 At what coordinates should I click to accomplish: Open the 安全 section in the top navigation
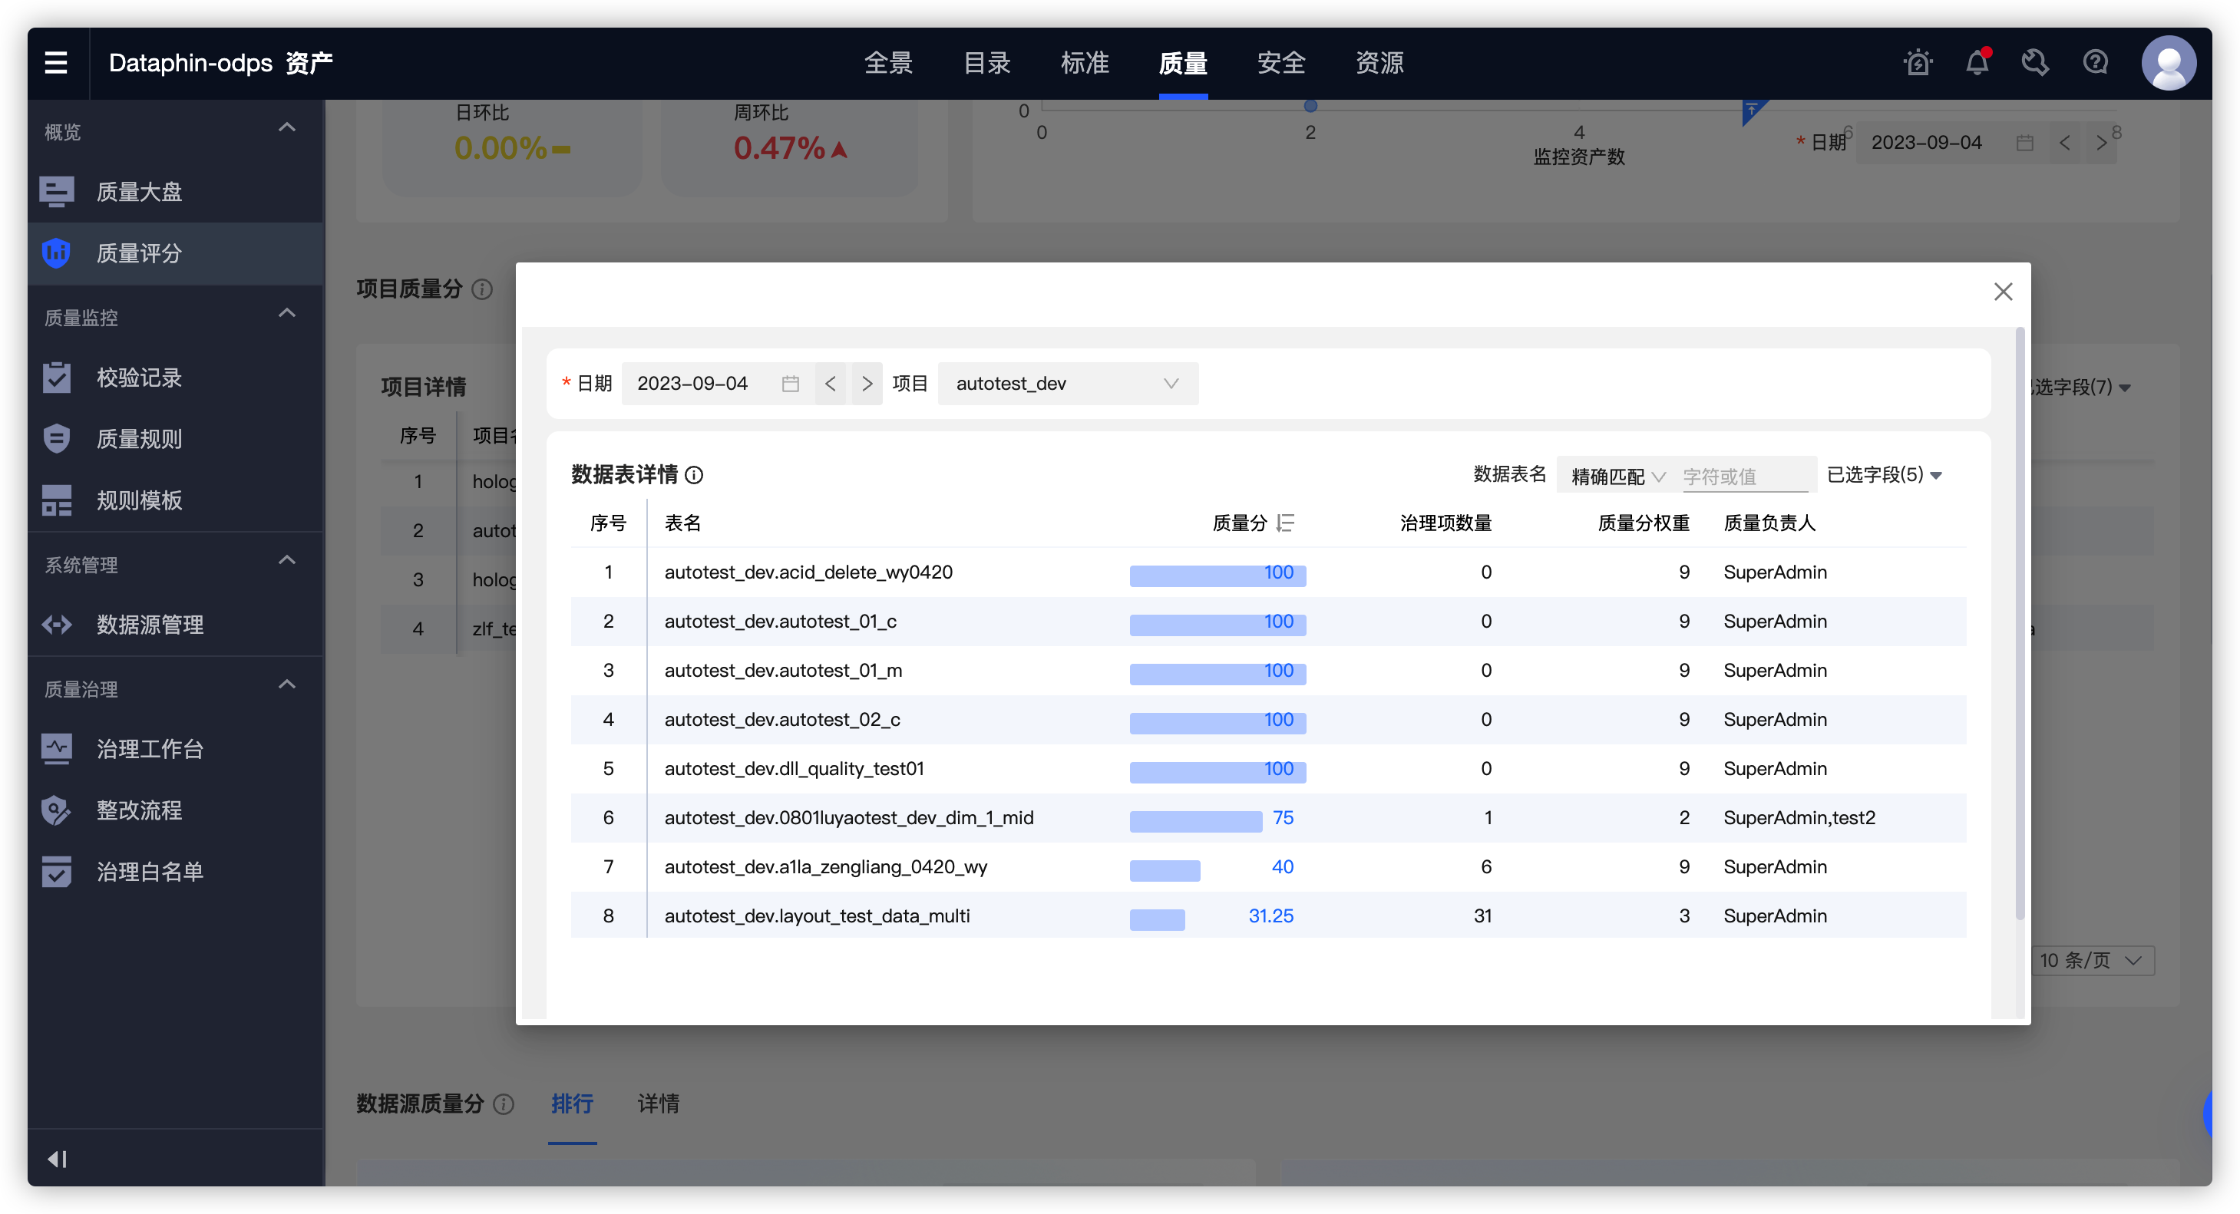(1281, 61)
